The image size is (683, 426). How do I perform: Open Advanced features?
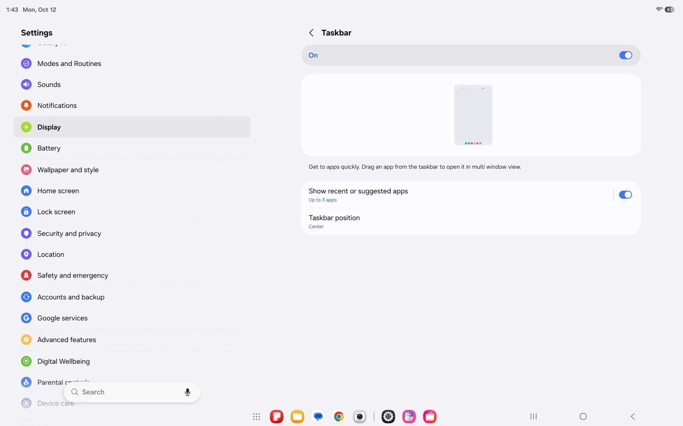pos(132,340)
